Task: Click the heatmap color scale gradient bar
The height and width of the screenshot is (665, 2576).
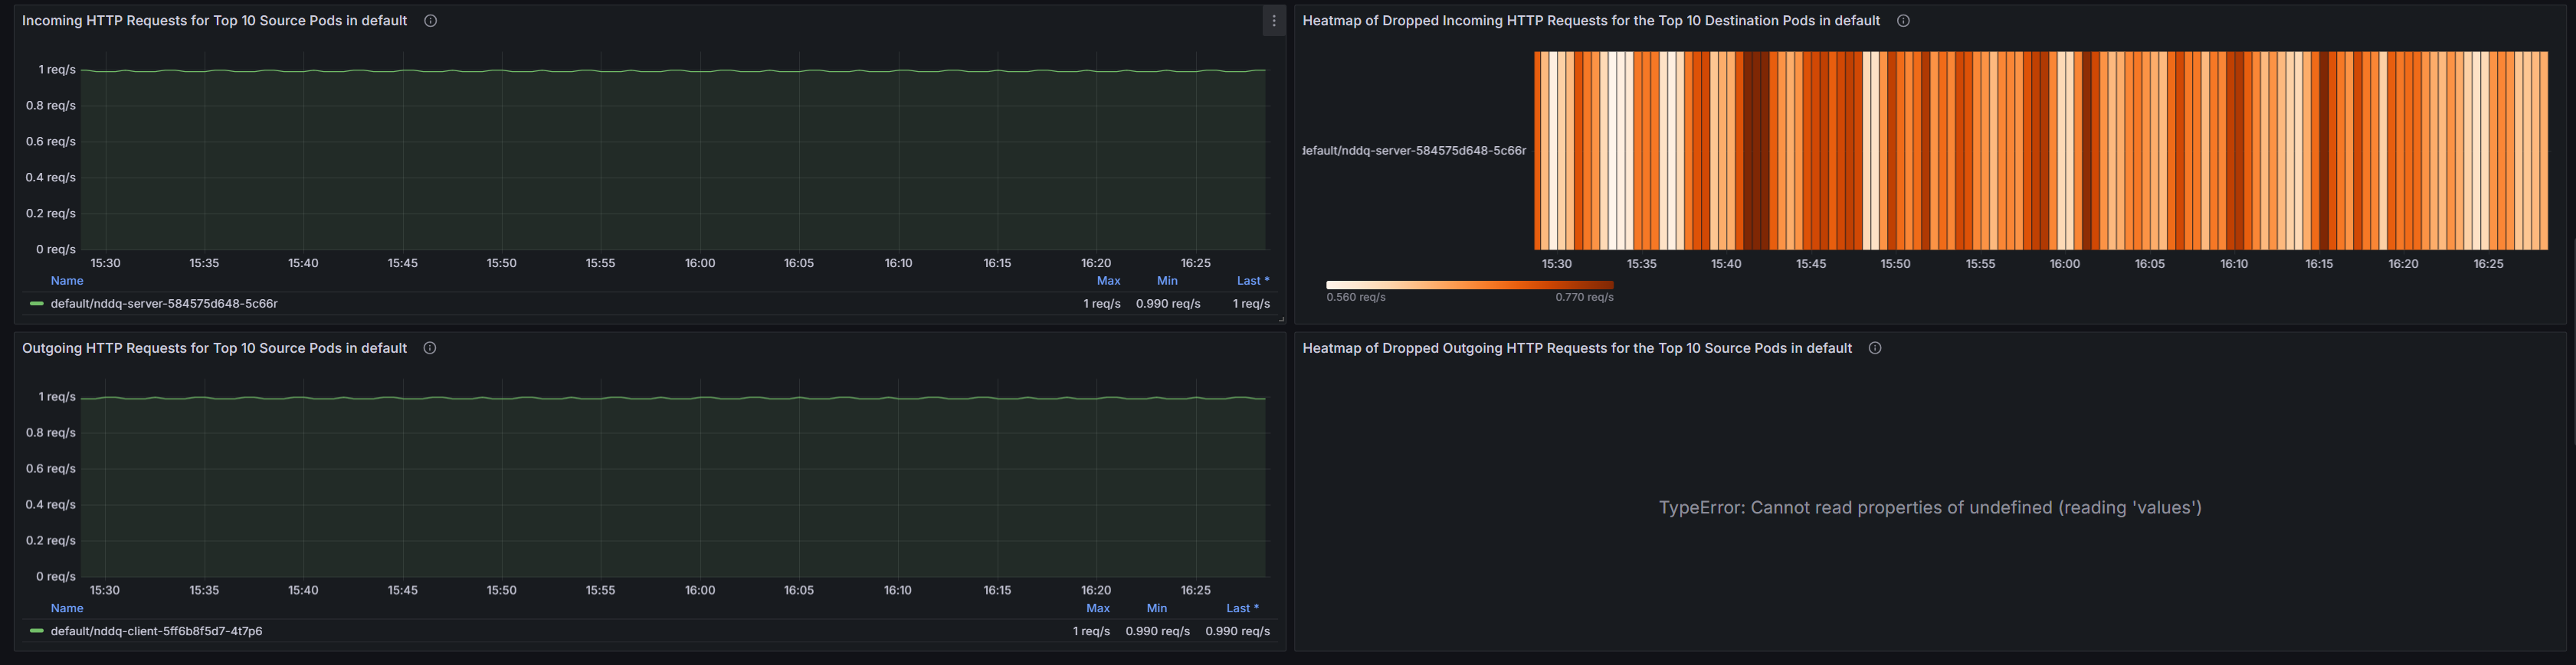Action: click(x=1469, y=285)
